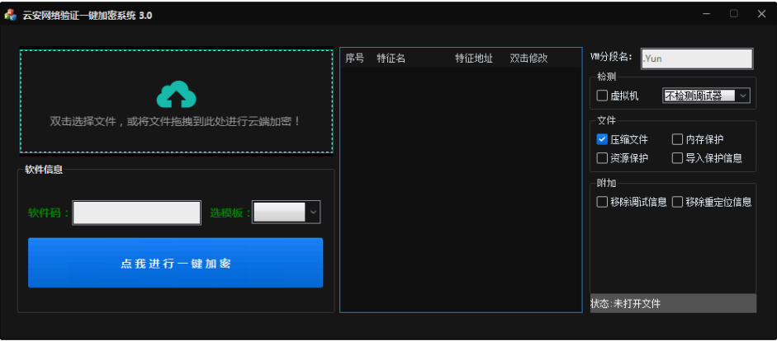Click the 选模板 green label
Image resolution: width=777 pixels, height=341 pixels.
pos(230,213)
